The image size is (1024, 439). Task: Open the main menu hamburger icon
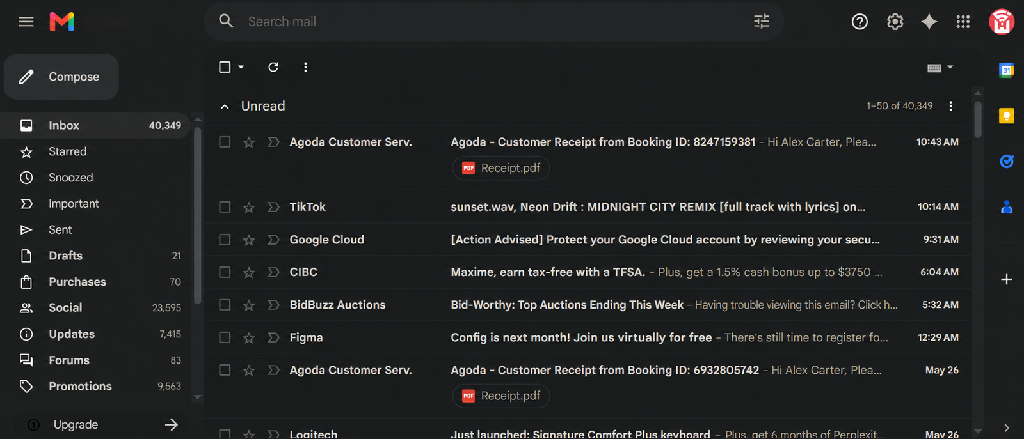click(26, 22)
